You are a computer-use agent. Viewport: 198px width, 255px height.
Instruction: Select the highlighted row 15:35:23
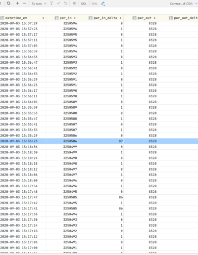tap(99, 141)
